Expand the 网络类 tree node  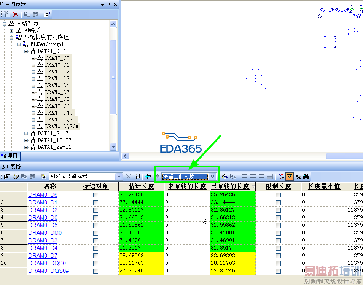[x=11, y=31]
